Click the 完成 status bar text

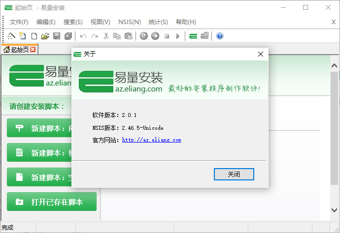point(7,228)
